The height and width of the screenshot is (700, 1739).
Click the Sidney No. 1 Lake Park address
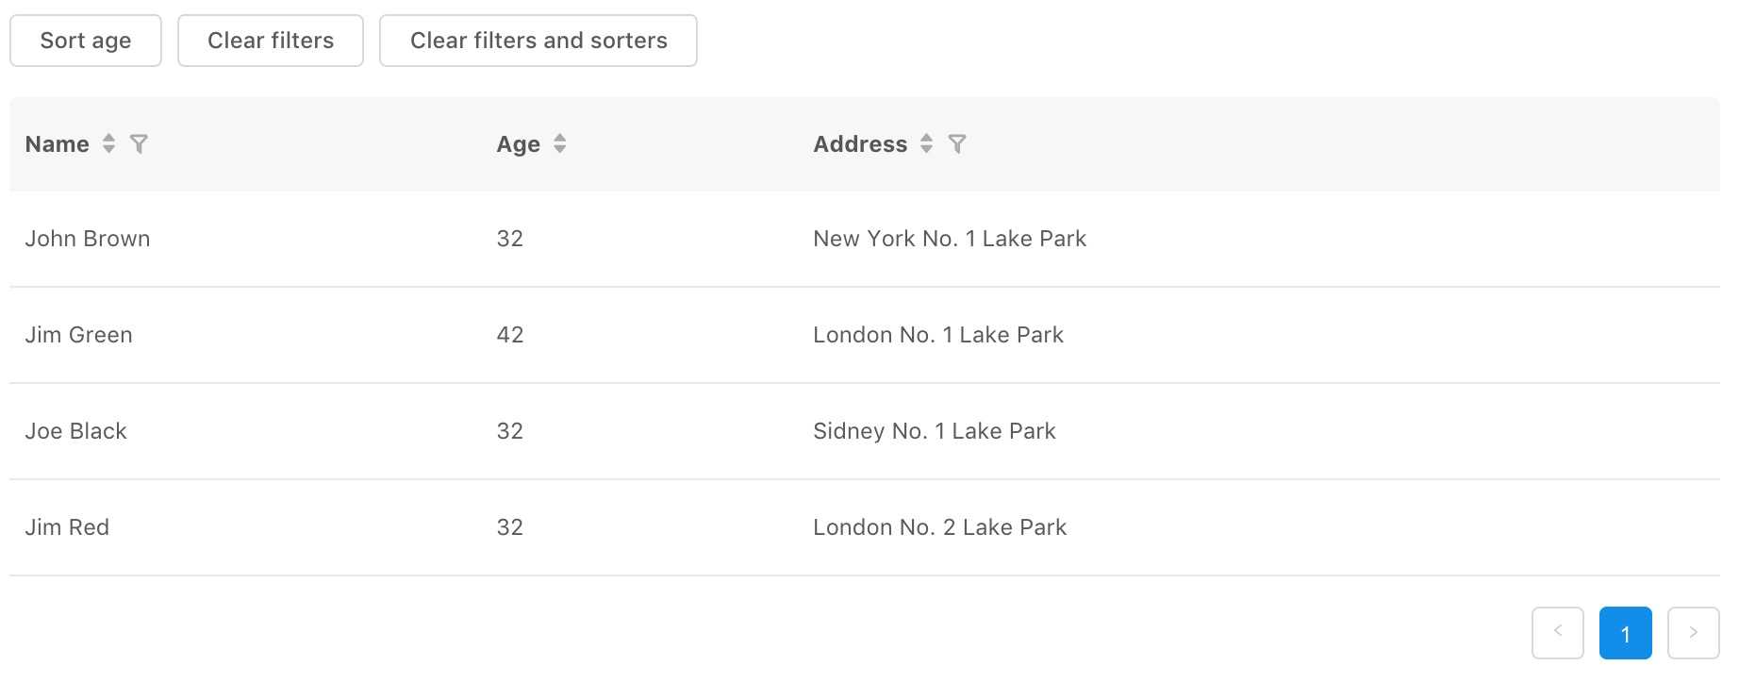pyautogui.click(x=934, y=431)
